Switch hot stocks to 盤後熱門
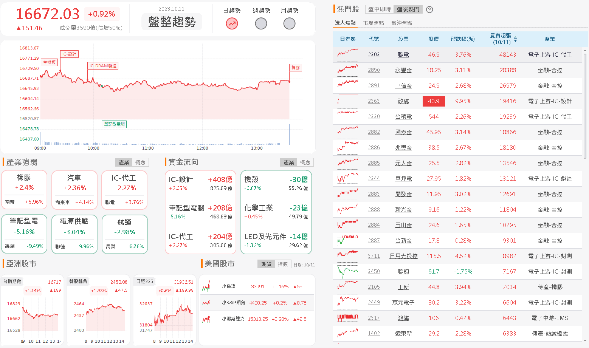Viewport: 589px width, 348px height. coord(408,9)
